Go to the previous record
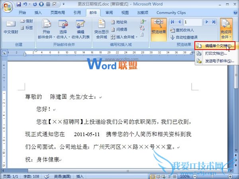Screen dimensions: 239x179 tap(180, 22)
